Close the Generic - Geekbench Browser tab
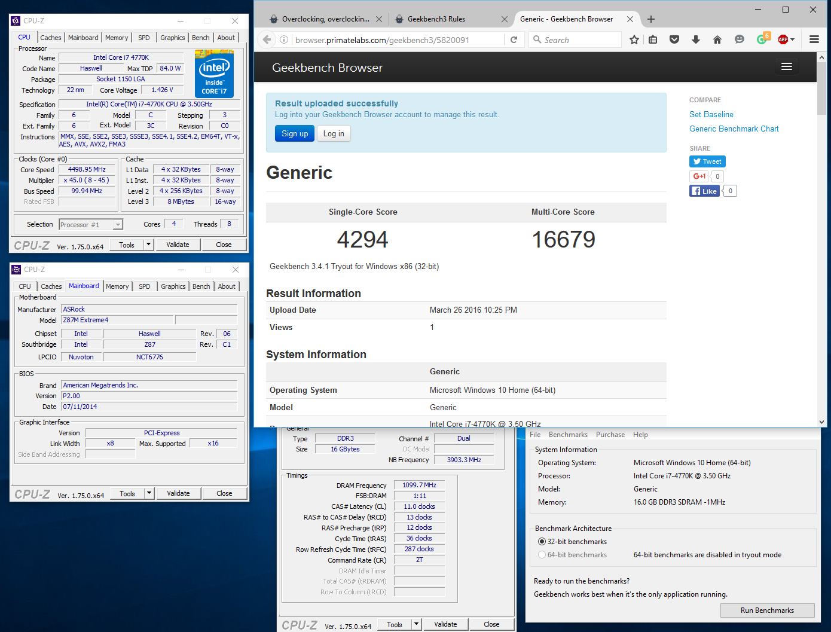This screenshot has height=632, width=831. (630, 19)
